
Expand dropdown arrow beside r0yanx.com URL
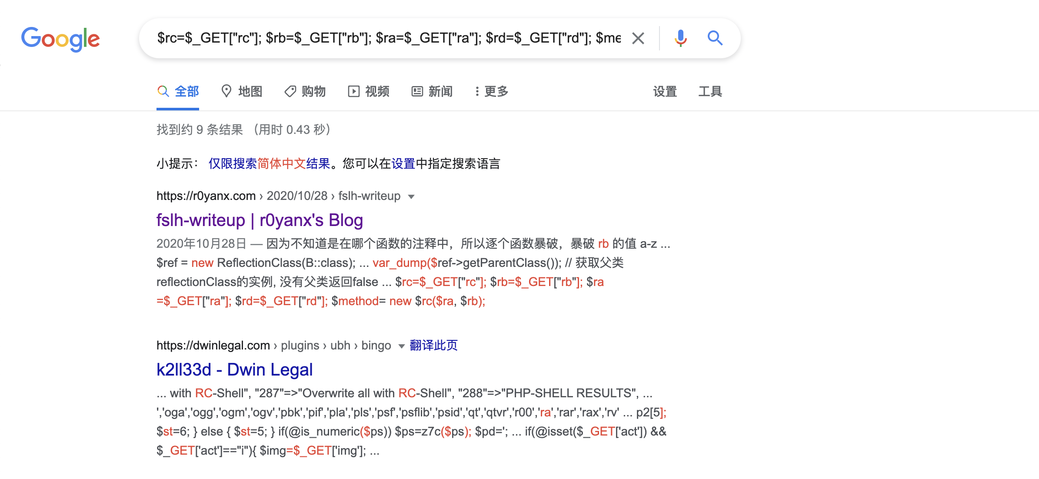pos(411,196)
